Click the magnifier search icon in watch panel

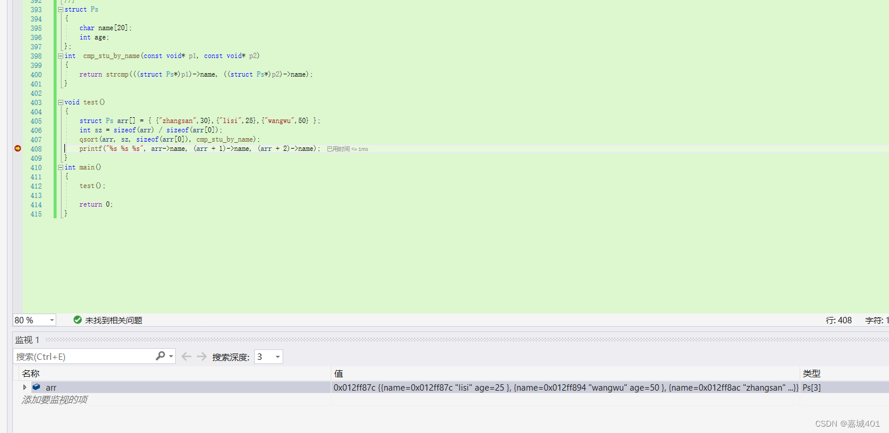click(160, 356)
